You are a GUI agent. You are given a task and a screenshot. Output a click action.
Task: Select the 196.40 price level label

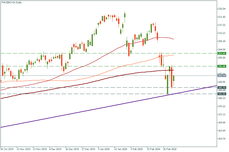point(222,66)
